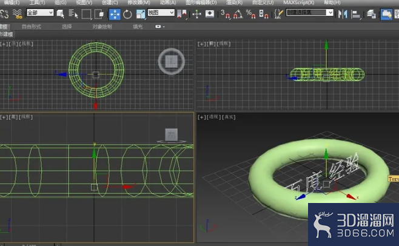Activate the Select and Move tool
This screenshot has width=399, height=246.
pos(115,14)
